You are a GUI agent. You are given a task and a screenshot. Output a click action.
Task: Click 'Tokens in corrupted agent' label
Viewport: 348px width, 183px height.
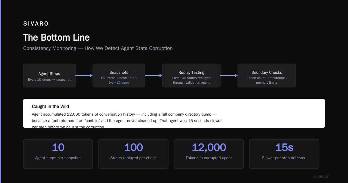(x=209, y=158)
